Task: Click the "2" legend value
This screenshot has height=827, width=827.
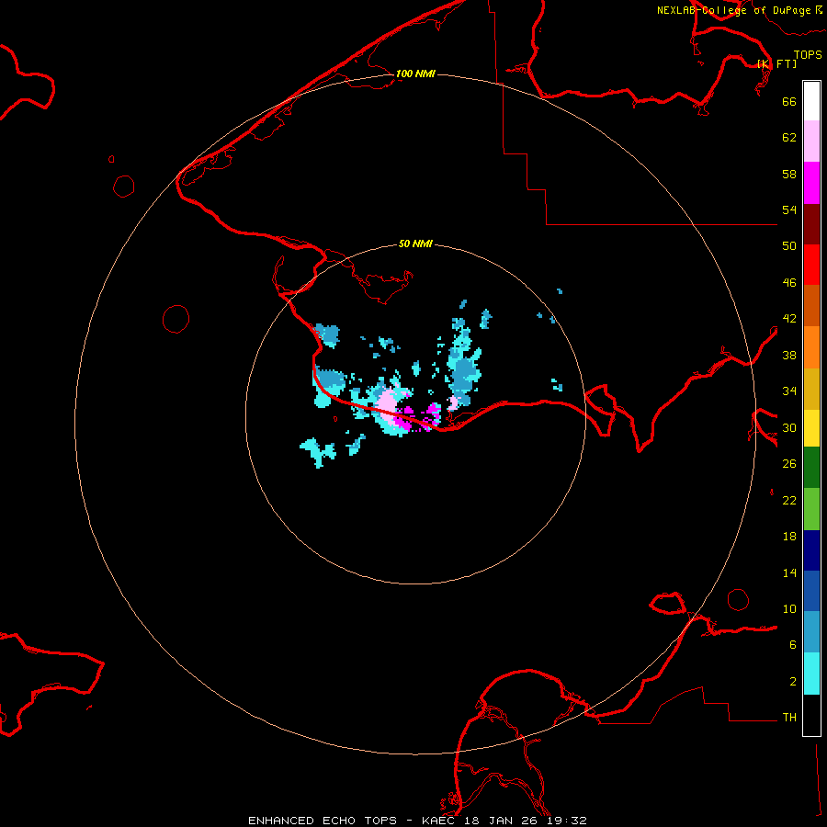Action: tap(793, 682)
